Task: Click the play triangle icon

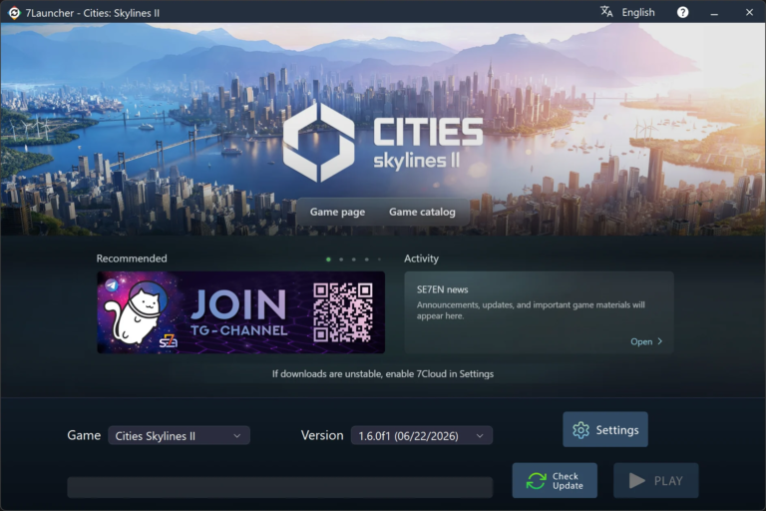Action: [636, 481]
